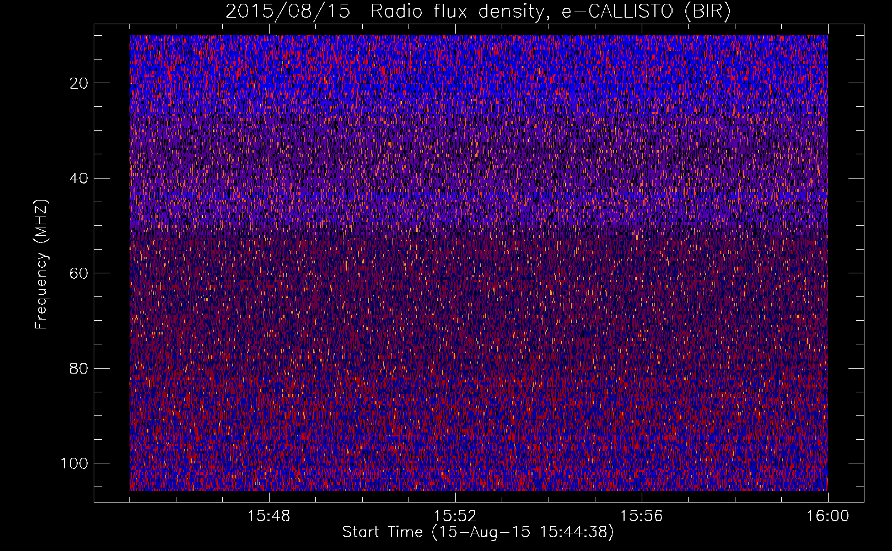This screenshot has height=551, width=892.
Task: Click the time tick label "15:56"
Action: point(642,516)
